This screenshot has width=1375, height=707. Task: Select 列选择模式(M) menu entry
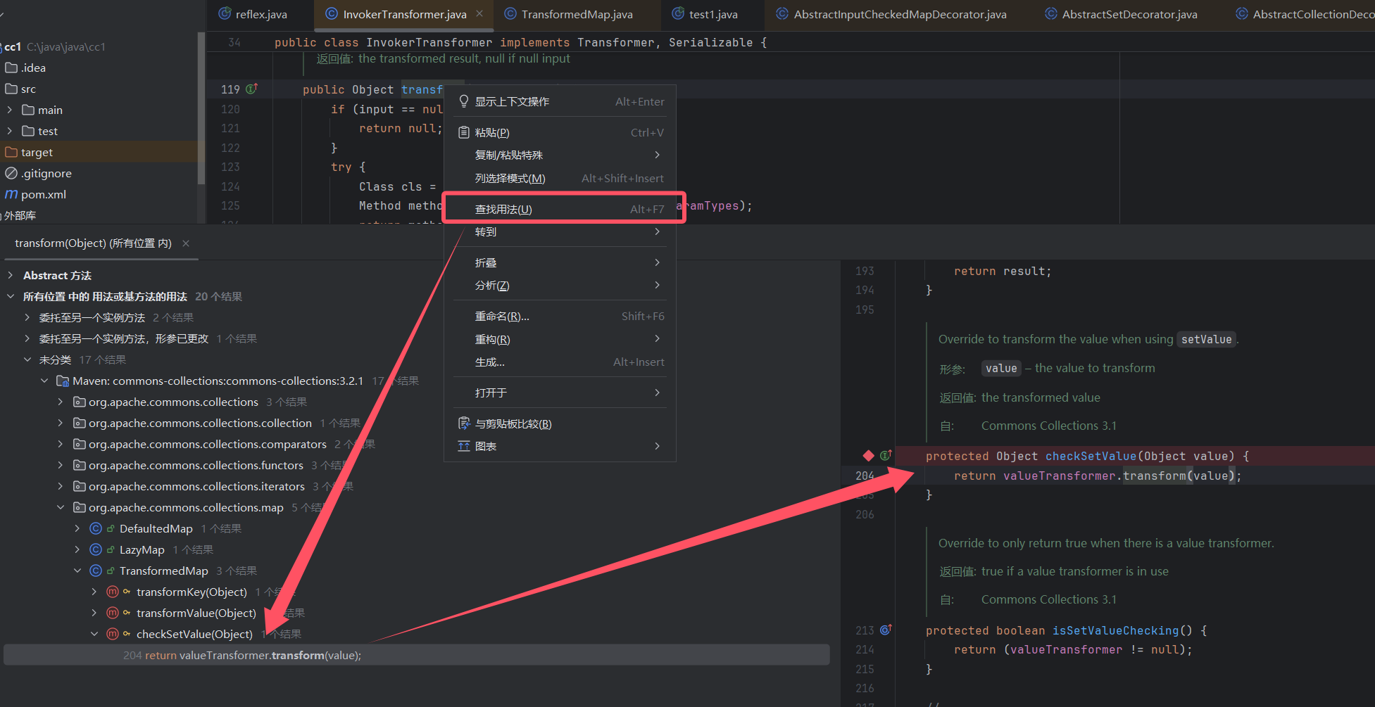560,178
